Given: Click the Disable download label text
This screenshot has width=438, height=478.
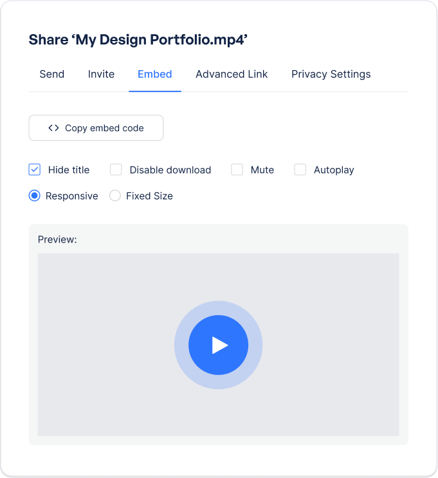Looking at the screenshot, I should [x=170, y=170].
